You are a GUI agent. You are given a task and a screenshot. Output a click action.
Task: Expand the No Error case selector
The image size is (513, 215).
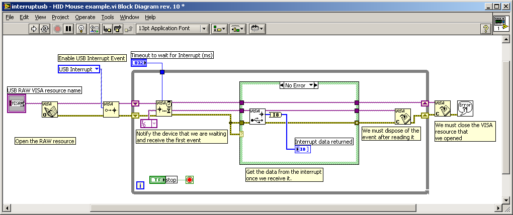point(299,85)
